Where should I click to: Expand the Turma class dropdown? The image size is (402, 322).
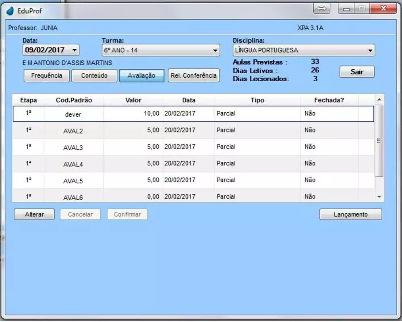point(216,51)
